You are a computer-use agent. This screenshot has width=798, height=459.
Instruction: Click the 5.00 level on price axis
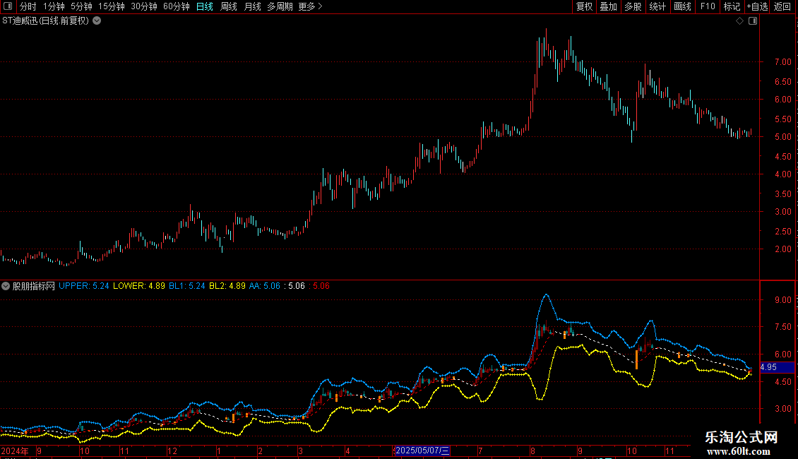(x=782, y=137)
